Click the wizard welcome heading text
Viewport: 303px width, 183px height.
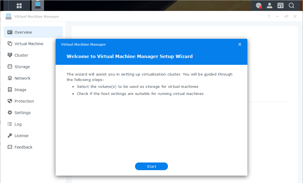(130, 56)
